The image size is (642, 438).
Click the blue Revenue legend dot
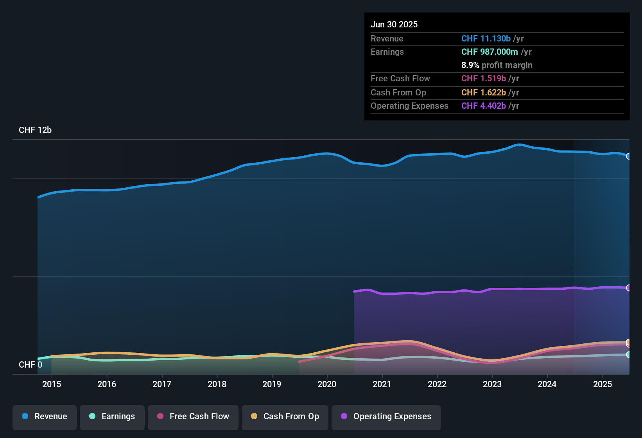(25, 416)
